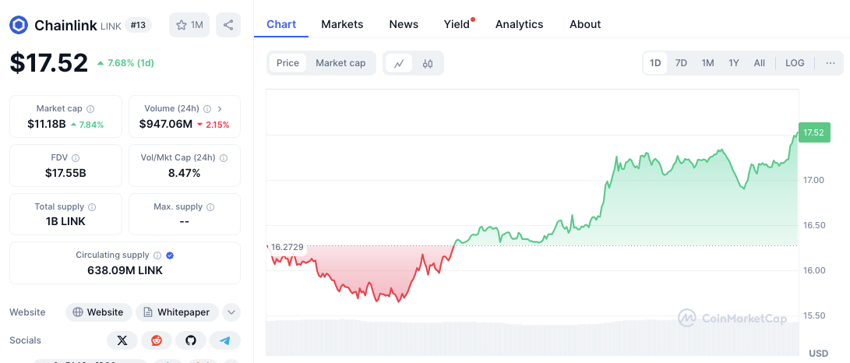The width and height of the screenshot is (850, 363).
Task: Click the 1B LINK total supply value
Action: click(65, 221)
